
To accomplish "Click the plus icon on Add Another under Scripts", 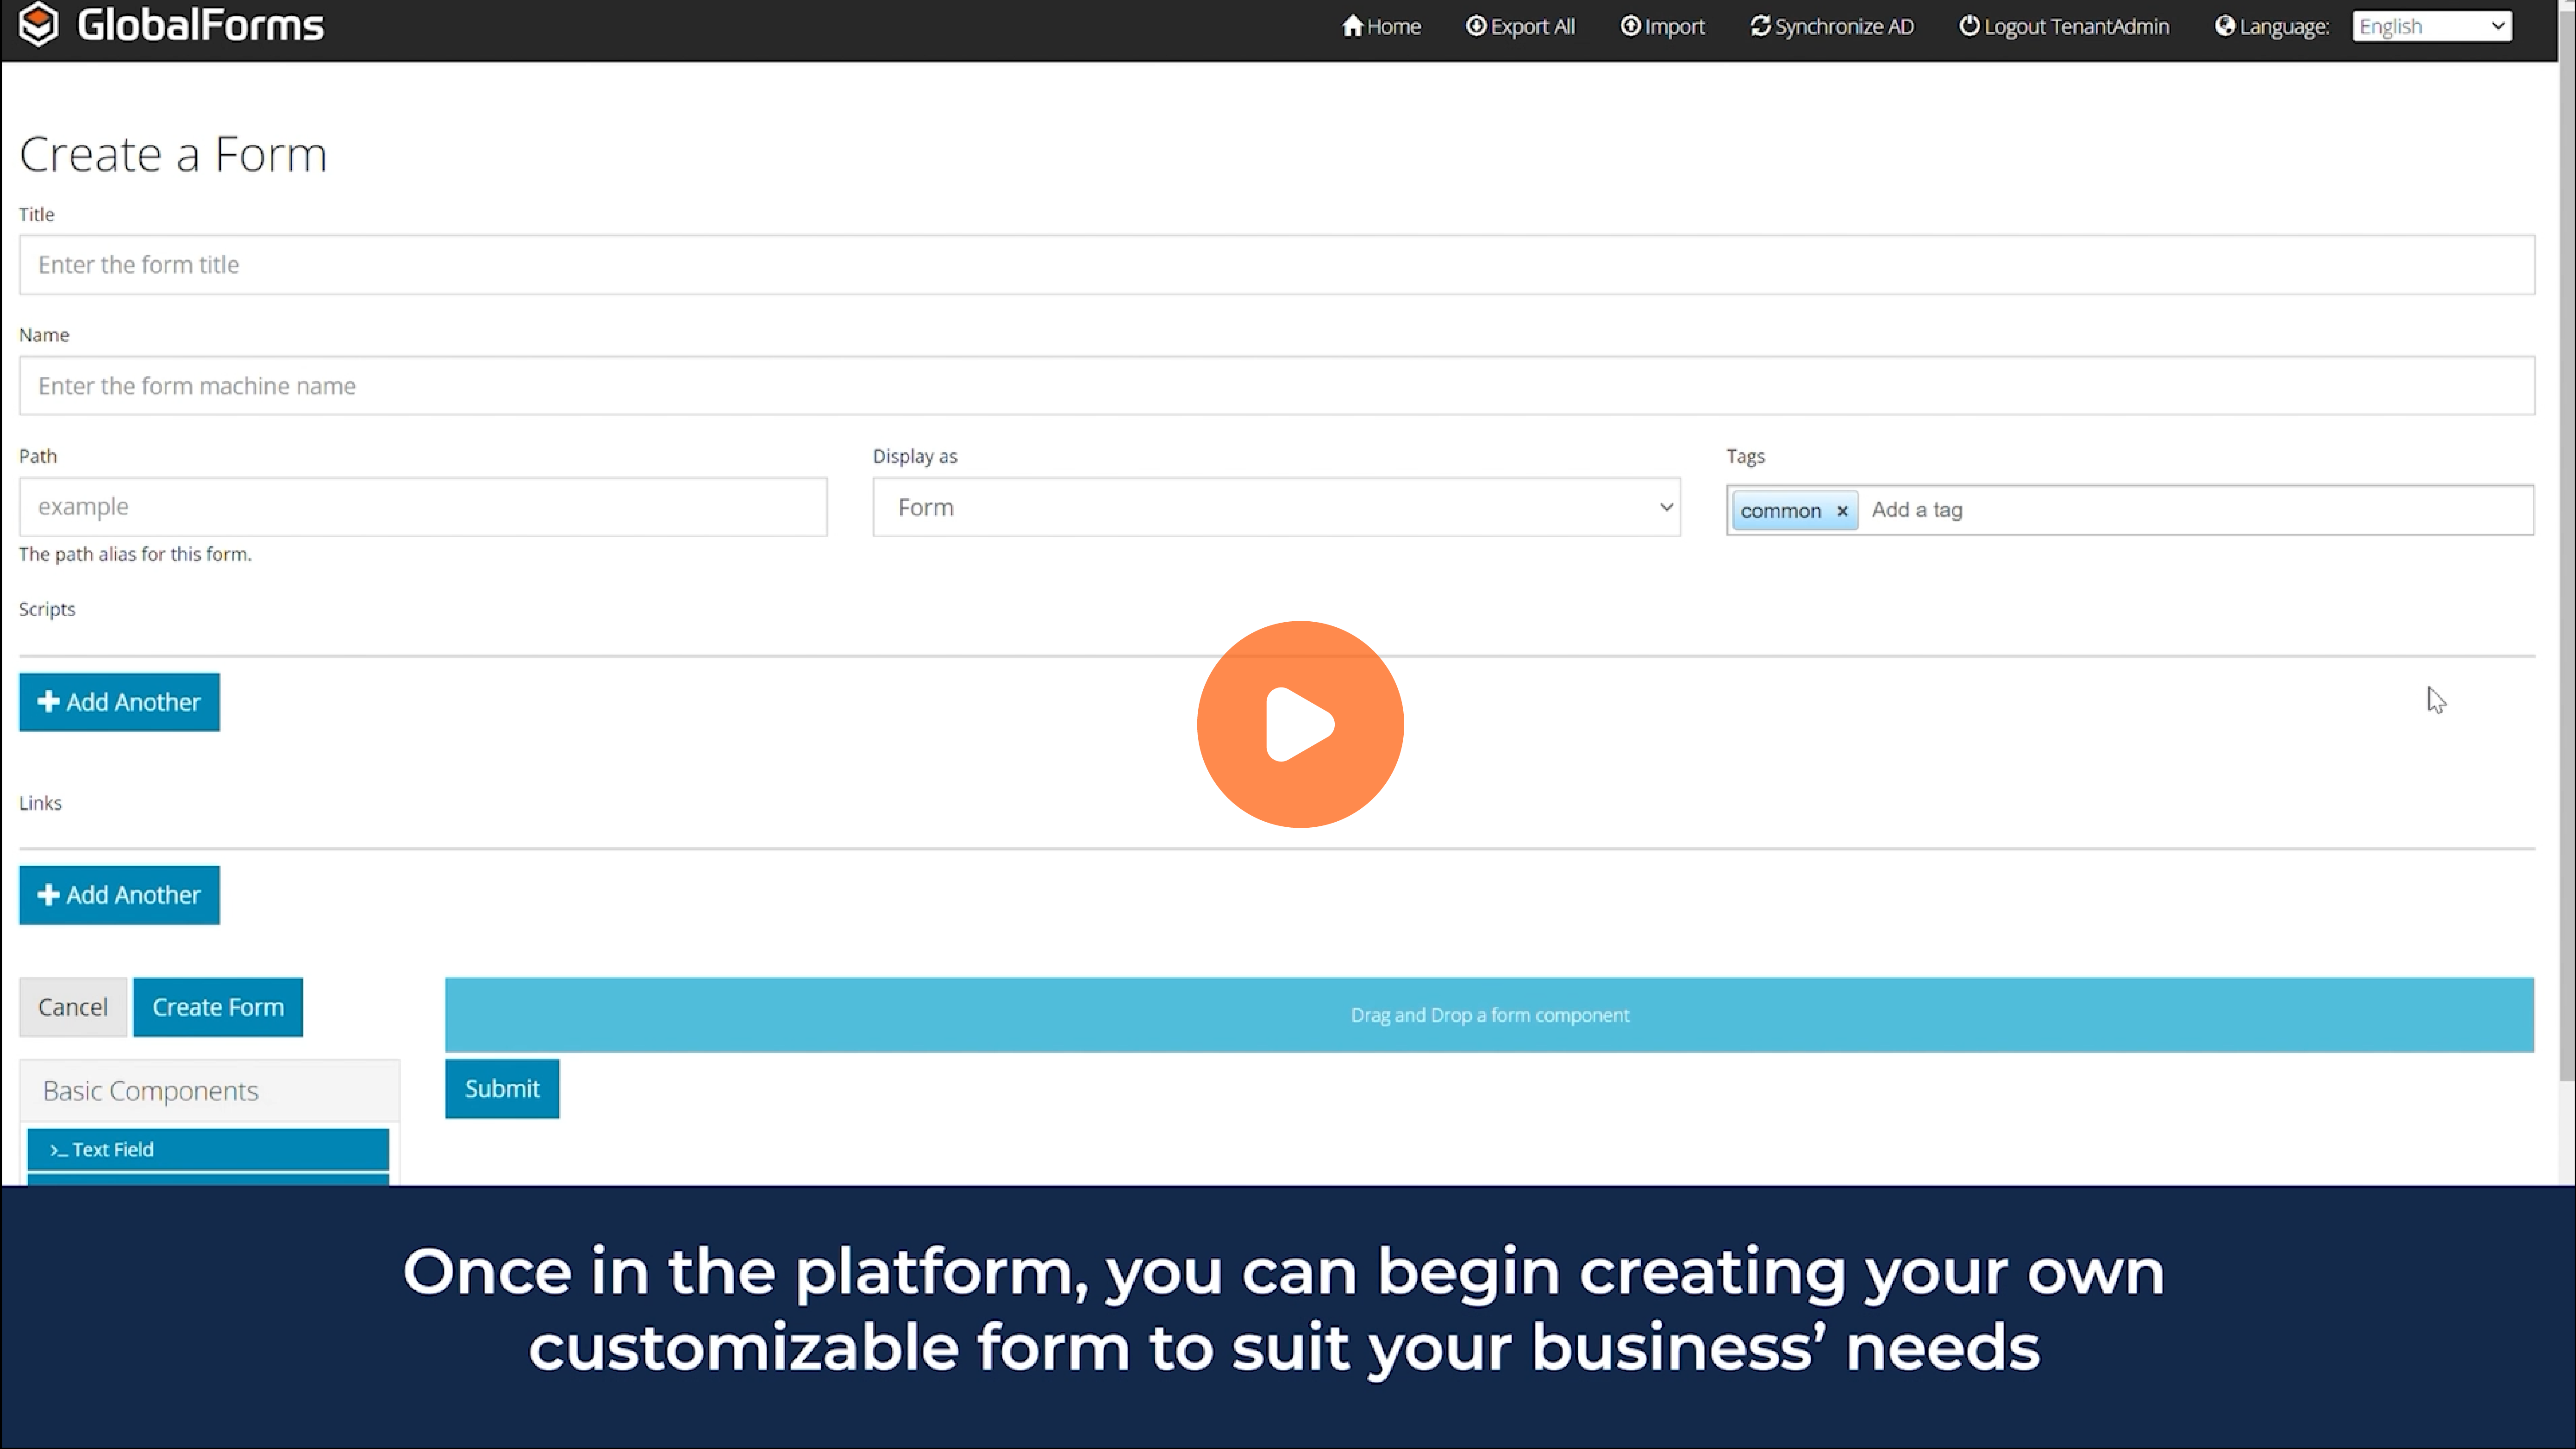I will 48,701.
